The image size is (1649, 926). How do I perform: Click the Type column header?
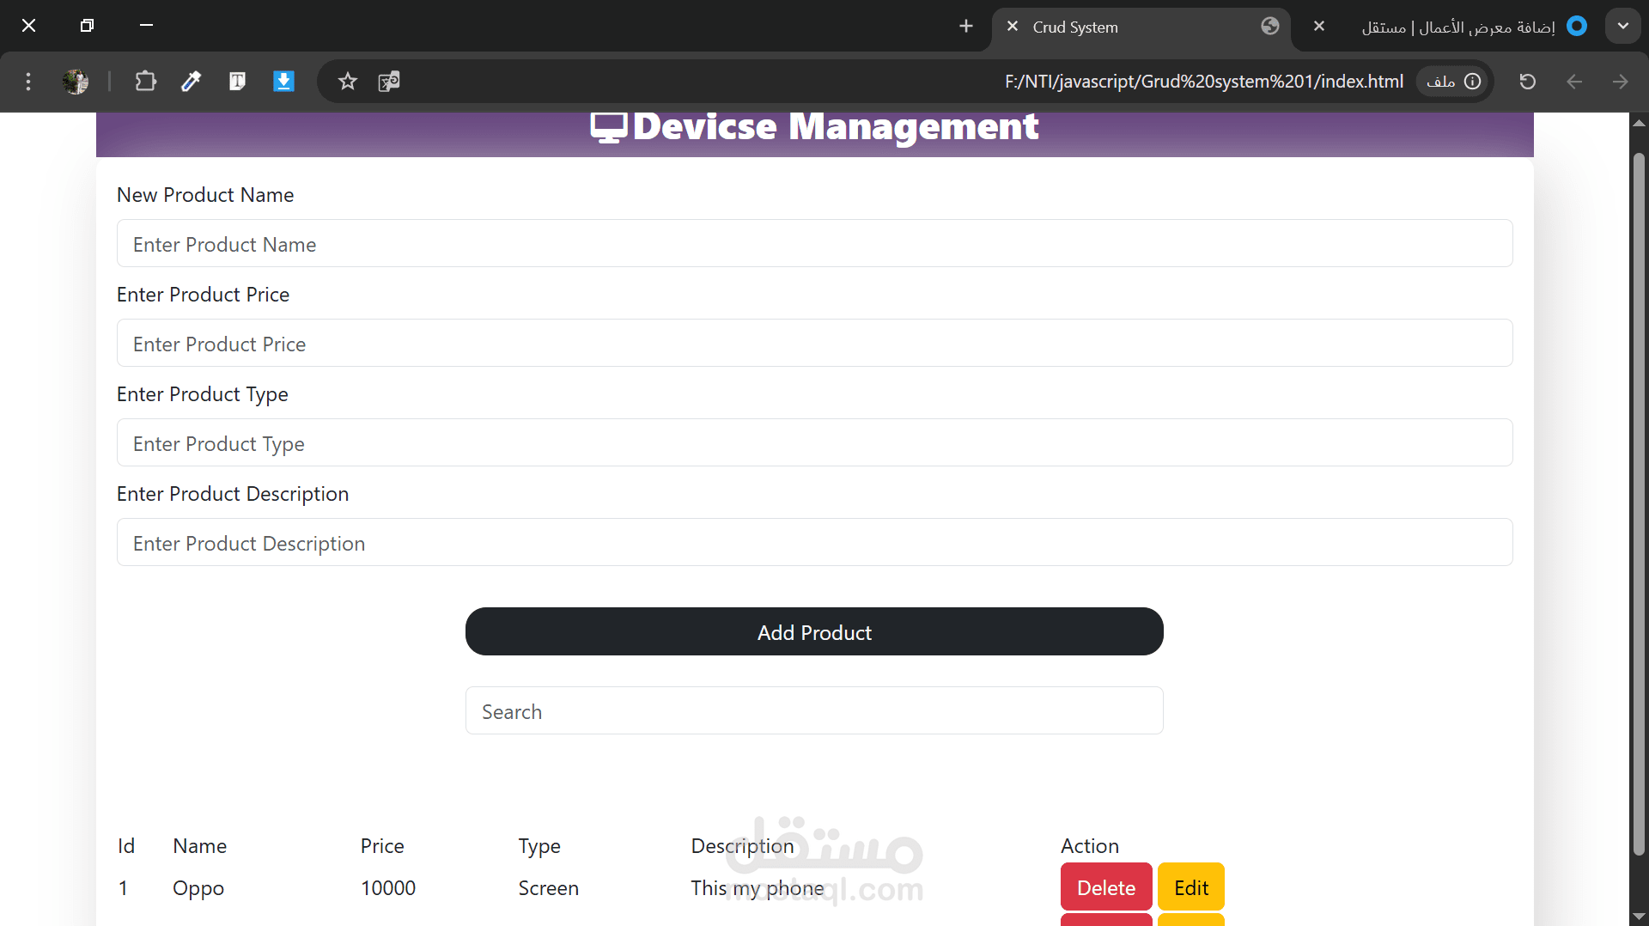[539, 846]
